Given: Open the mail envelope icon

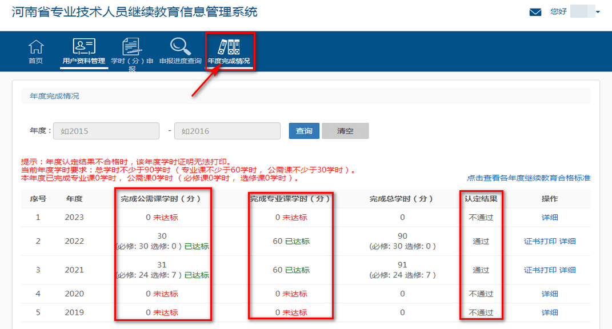Looking at the screenshot, I should (535, 11).
